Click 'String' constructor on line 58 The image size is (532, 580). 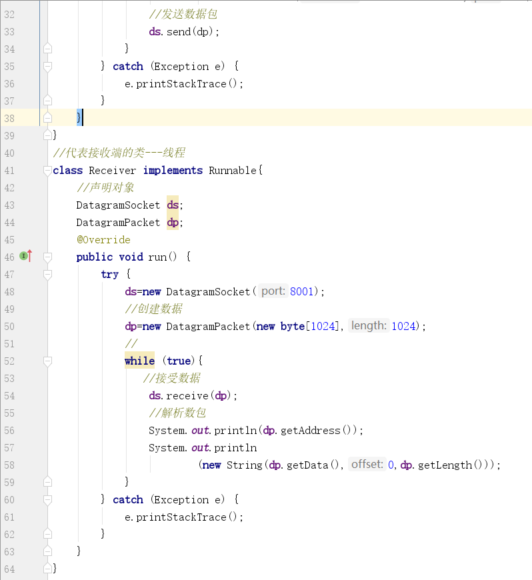point(244,465)
